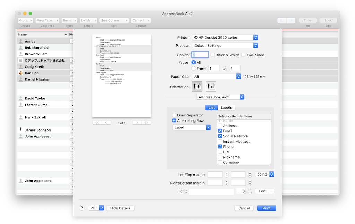The height and width of the screenshot is (224, 355).
Task: Switch to the Labels tab
Action: pyautogui.click(x=226, y=108)
